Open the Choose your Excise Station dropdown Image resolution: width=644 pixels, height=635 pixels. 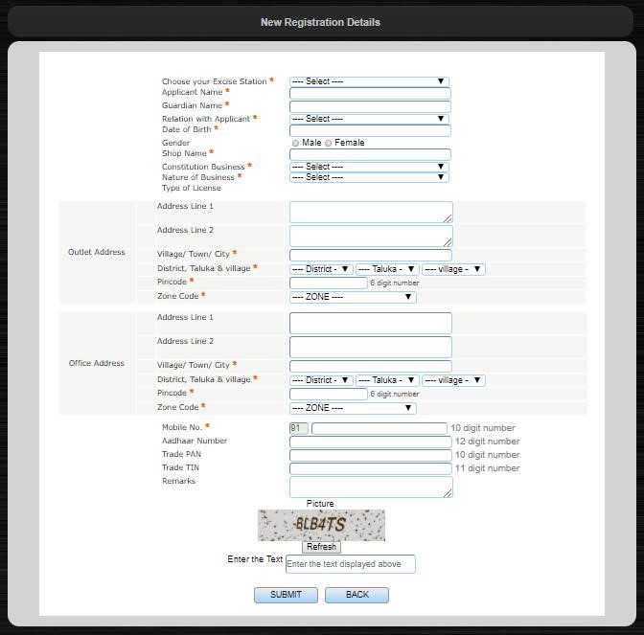(369, 81)
